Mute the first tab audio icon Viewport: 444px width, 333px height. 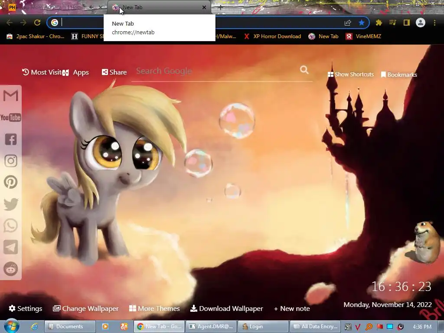pos(91,8)
